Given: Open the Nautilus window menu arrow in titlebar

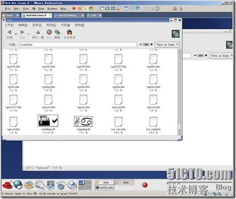Looking at the screenshot, I should click(4, 20).
